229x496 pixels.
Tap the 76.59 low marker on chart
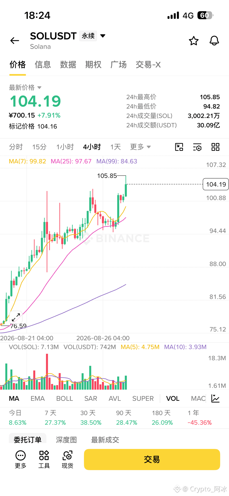click(x=18, y=326)
